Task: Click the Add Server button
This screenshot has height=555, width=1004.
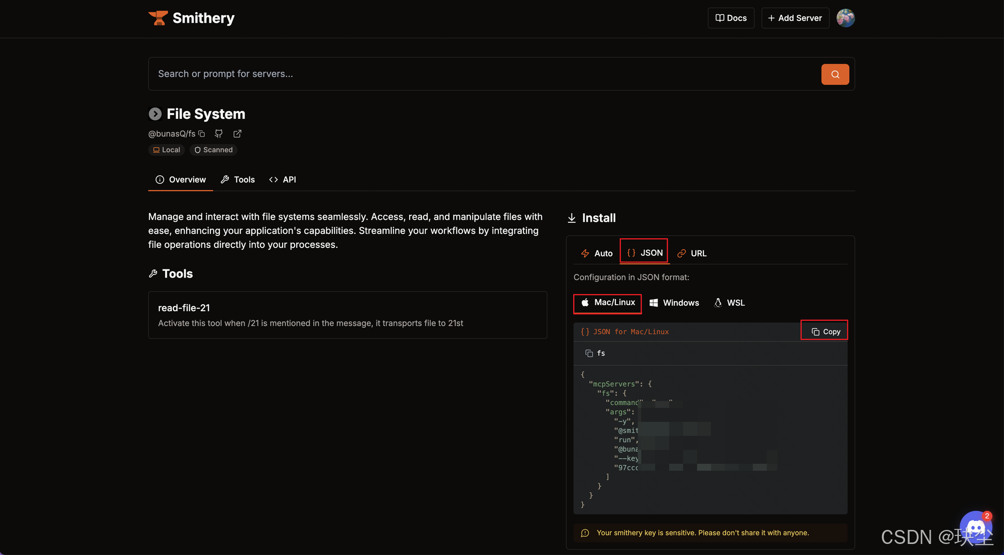Action: 795,18
